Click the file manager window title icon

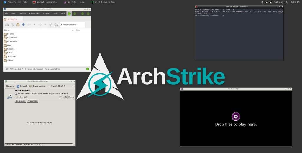(5, 9)
